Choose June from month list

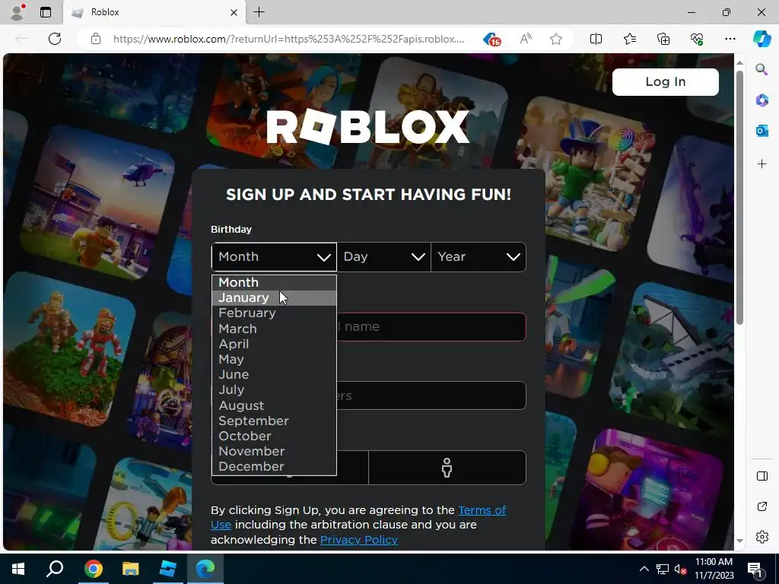pos(274,375)
